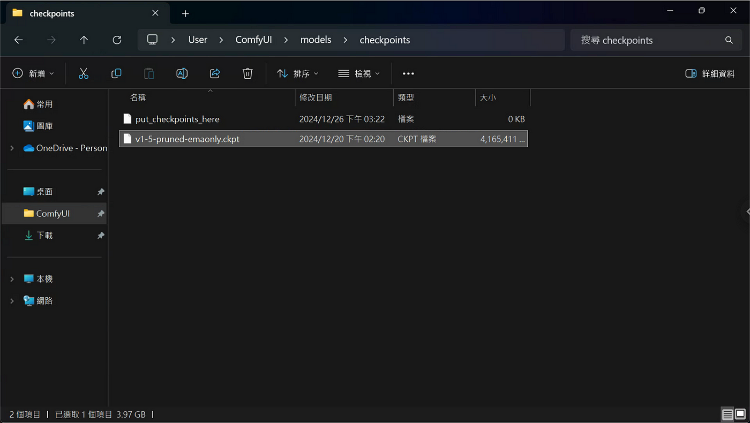The height and width of the screenshot is (423, 750).
Task: Expand the OneDrive tree node
Action: tap(12, 148)
